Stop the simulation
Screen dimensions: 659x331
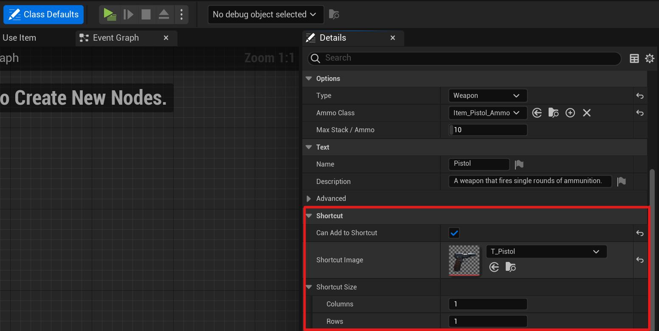click(x=146, y=14)
